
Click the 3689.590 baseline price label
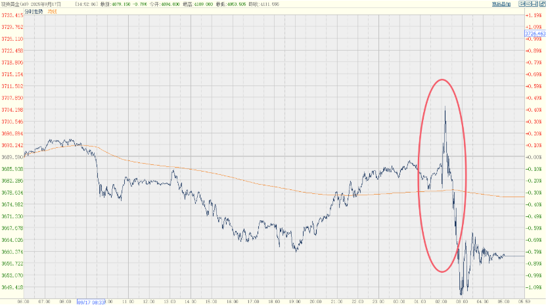pos(13,158)
